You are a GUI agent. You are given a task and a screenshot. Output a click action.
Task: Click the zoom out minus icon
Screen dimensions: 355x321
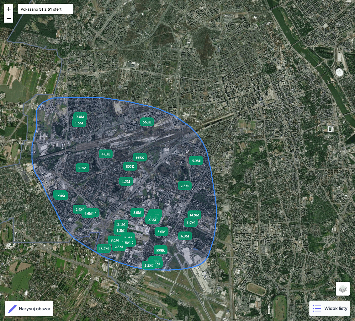pos(8,18)
